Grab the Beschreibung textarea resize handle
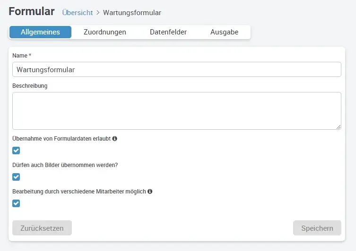 pos(339,127)
